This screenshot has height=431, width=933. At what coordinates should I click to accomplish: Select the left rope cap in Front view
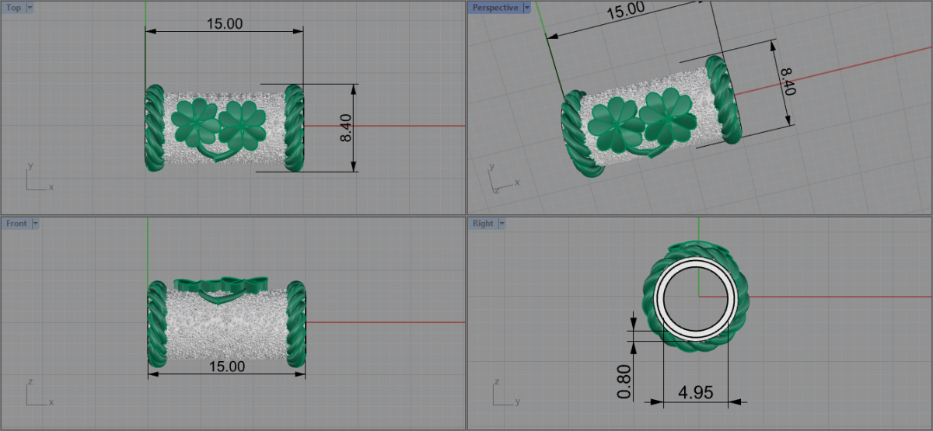[x=156, y=324]
